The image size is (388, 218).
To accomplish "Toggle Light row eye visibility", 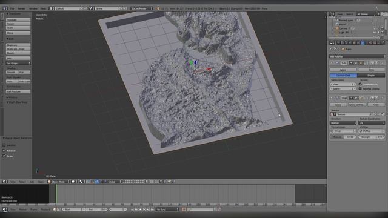I will point(375,32).
